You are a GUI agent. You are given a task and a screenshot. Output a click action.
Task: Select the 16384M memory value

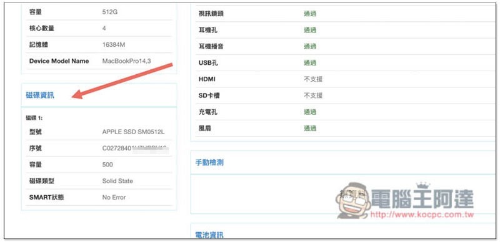[114, 45]
